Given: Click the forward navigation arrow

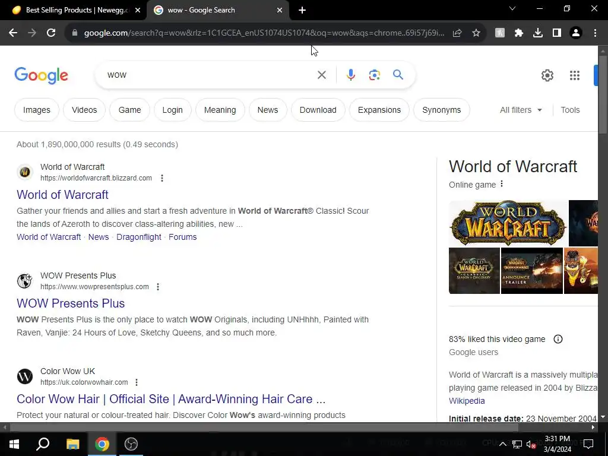Looking at the screenshot, I should 32,33.
